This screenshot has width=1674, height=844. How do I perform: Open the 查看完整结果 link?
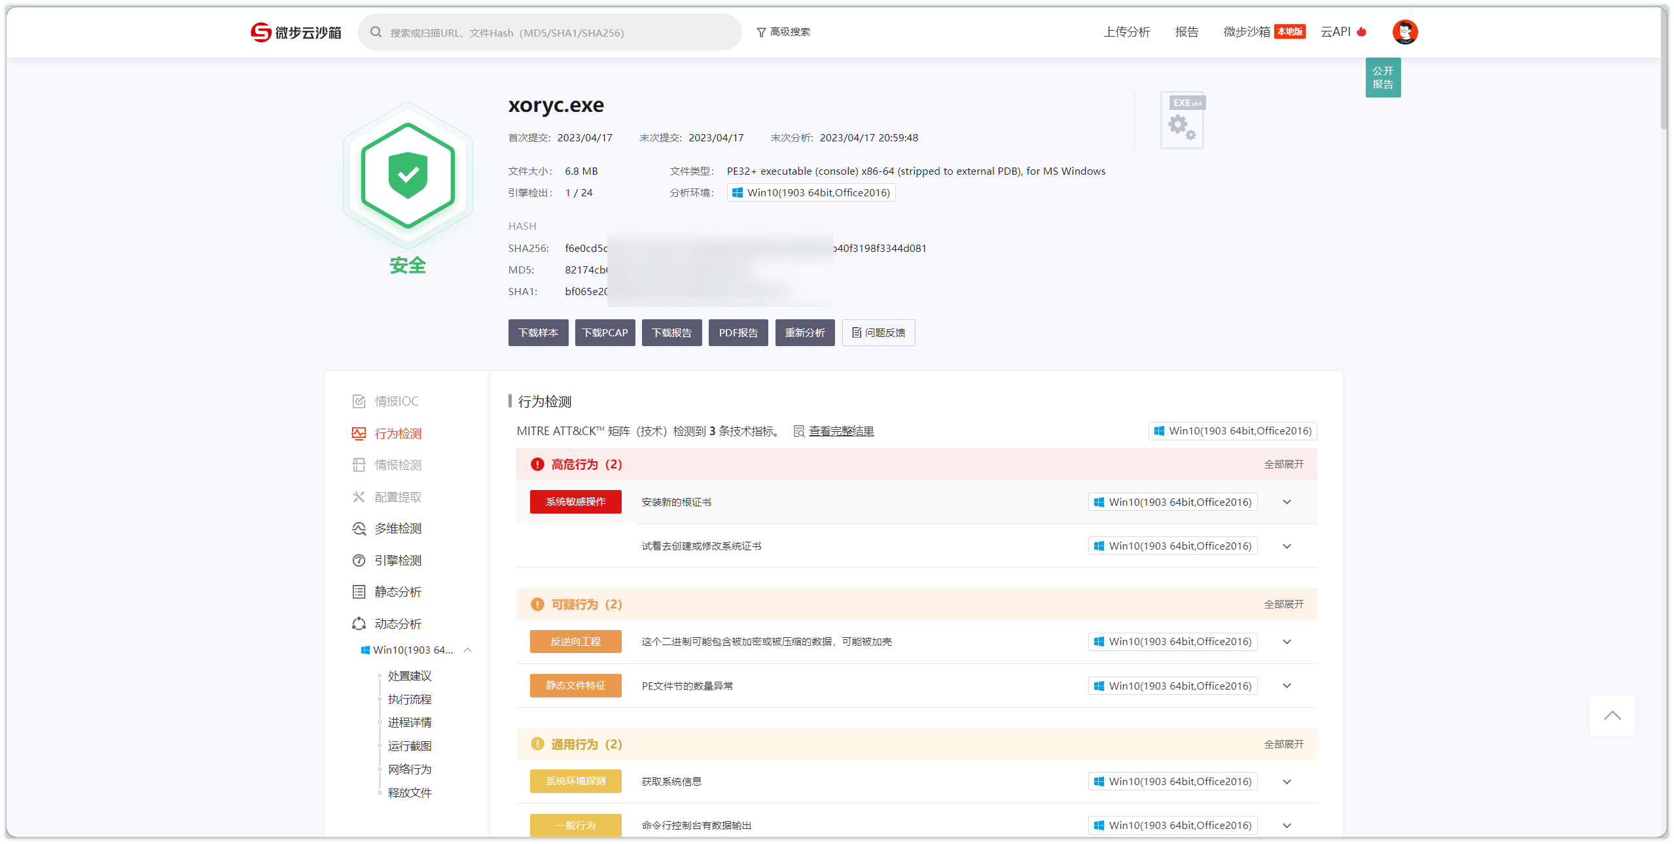841,431
